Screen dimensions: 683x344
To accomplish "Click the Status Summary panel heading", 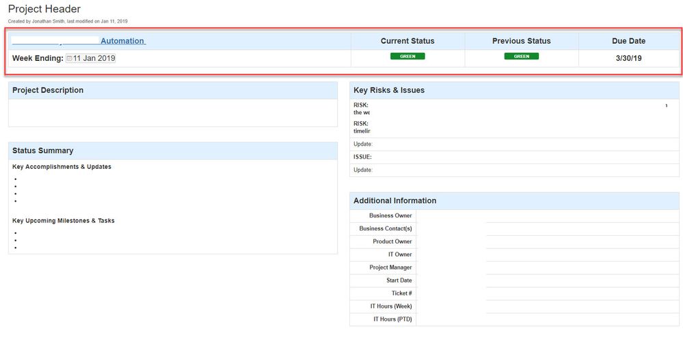I will tap(42, 151).
